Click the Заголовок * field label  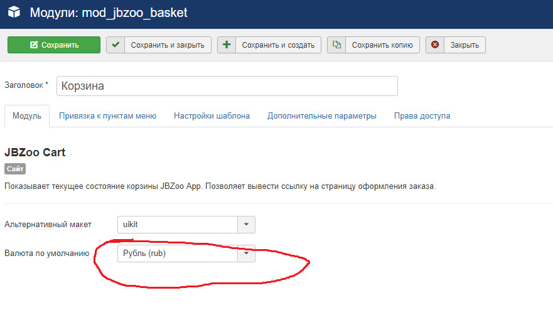click(26, 85)
